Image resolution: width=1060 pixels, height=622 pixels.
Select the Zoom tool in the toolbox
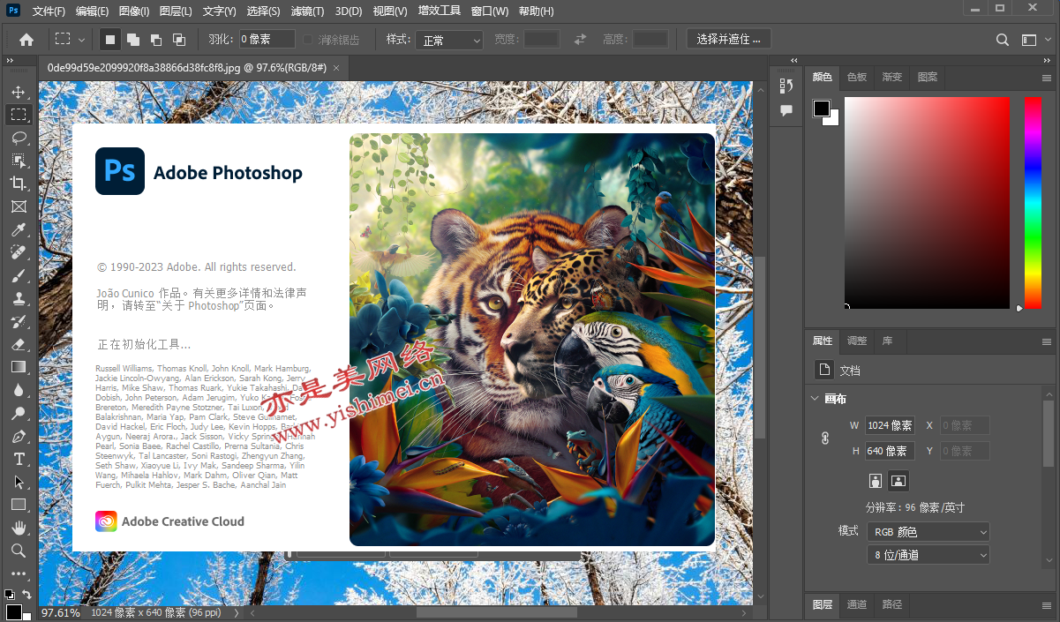point(19,551)
